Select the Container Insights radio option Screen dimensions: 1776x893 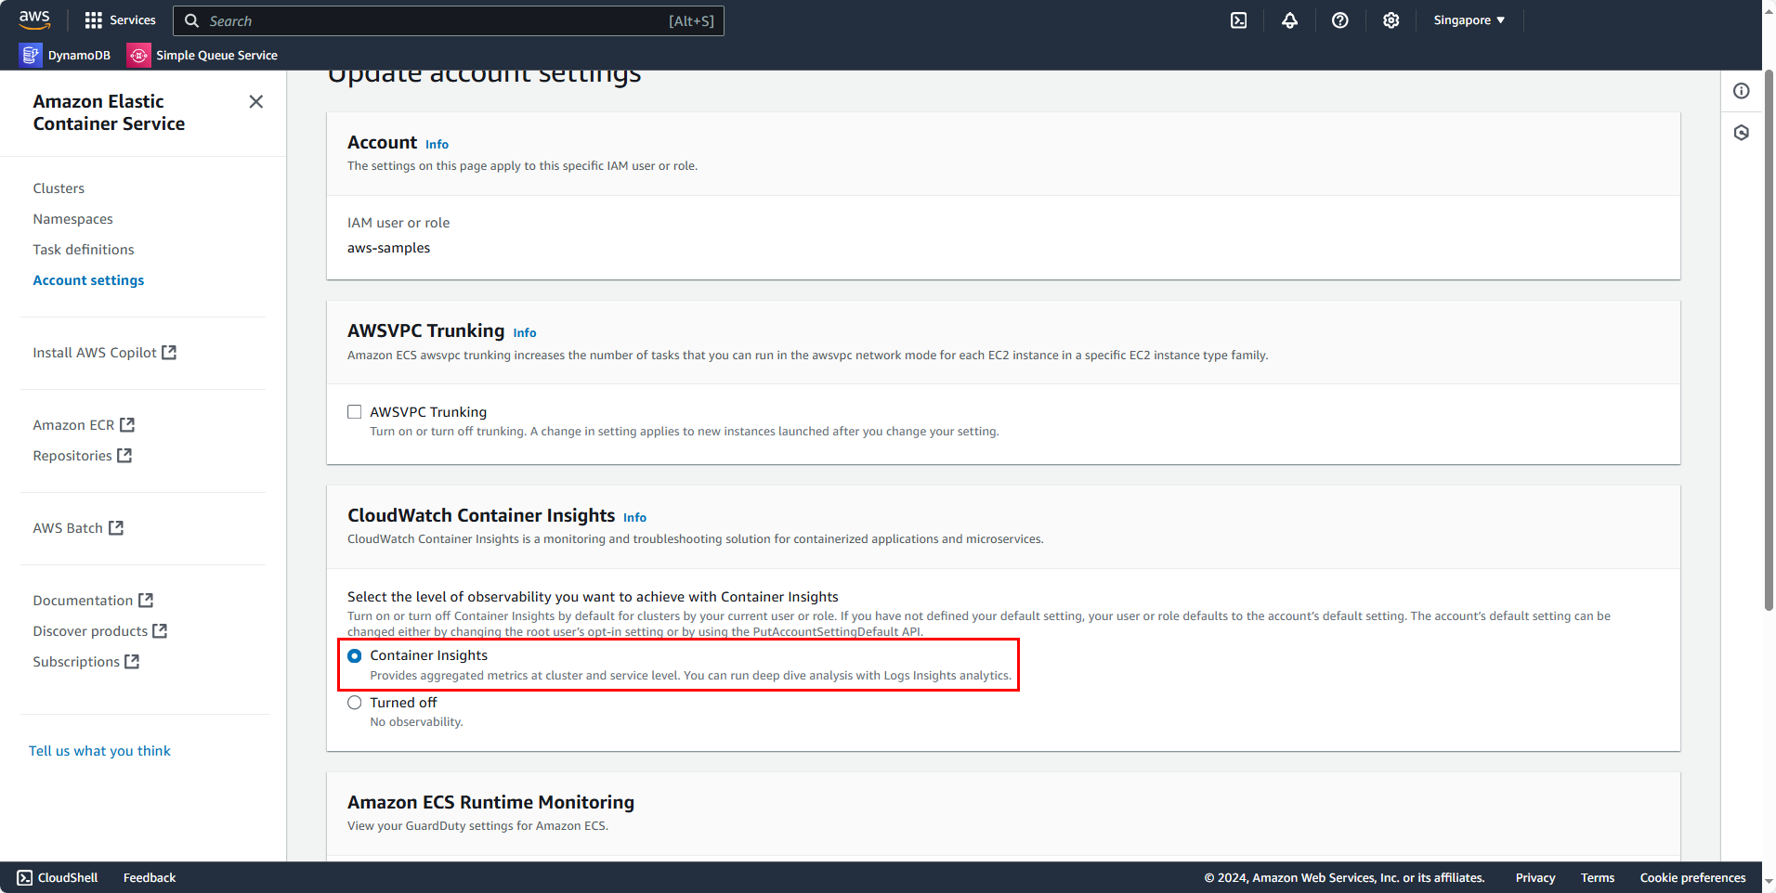point(355,656)
